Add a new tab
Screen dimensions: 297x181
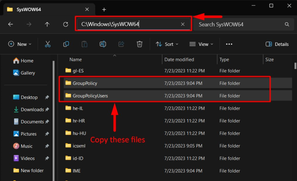pos(104,10)
